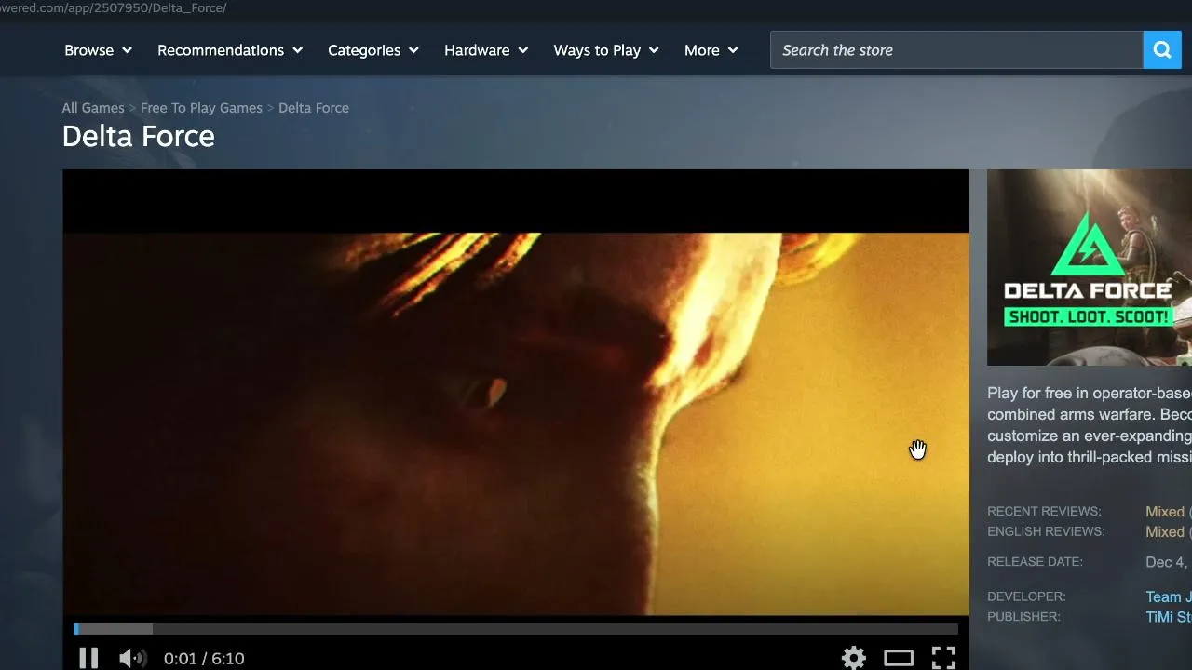Pause the Delta Force trailer

88,659
